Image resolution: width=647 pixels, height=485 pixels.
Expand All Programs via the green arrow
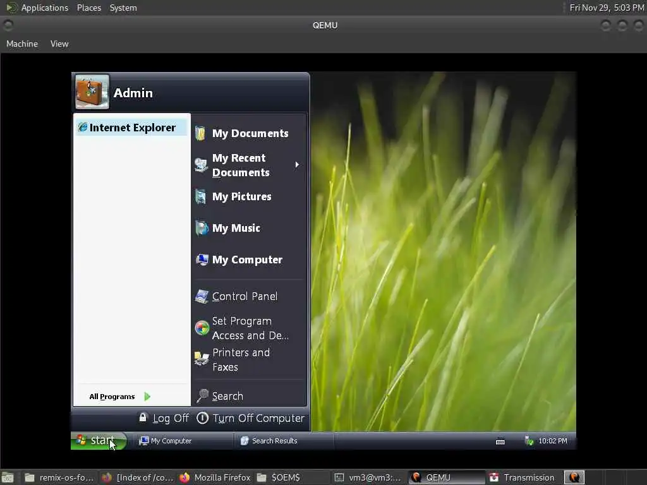pos(147,397)
